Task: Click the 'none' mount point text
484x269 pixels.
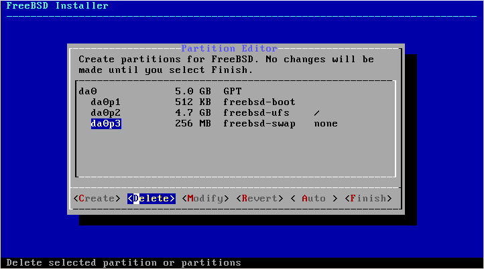Action: pyautogui.click(x=326, y=124)
